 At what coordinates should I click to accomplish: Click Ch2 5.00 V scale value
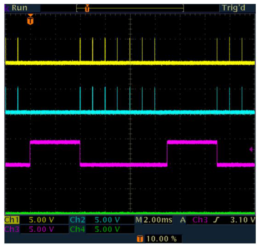point(107,220)
